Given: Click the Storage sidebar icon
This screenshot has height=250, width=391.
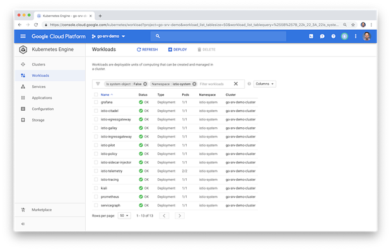Looking at the screenshot, I should point(23,120).
